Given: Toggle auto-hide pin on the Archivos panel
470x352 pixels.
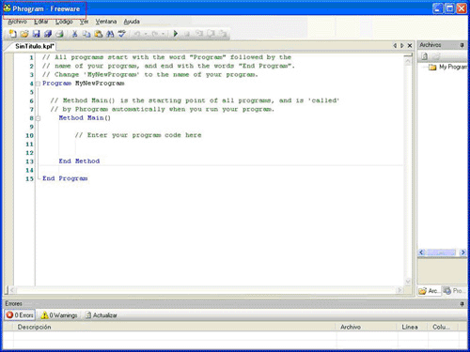Looking at the screenshot, I should click(462, 45).
